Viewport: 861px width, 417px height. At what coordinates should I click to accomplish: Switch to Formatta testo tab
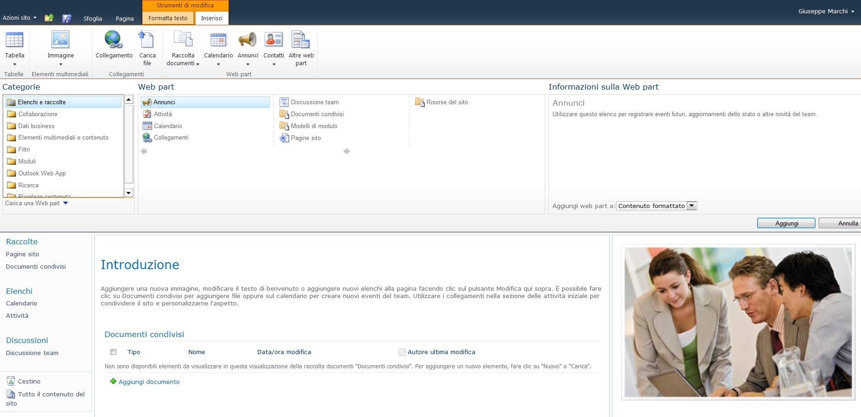[x=168, y=18]
